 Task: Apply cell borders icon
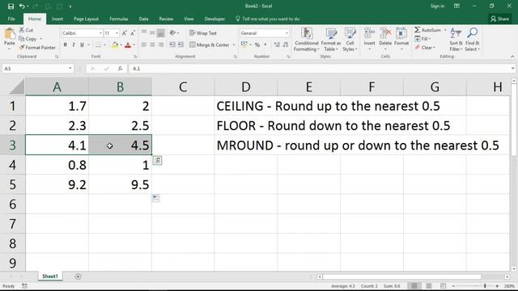point(98,44)
